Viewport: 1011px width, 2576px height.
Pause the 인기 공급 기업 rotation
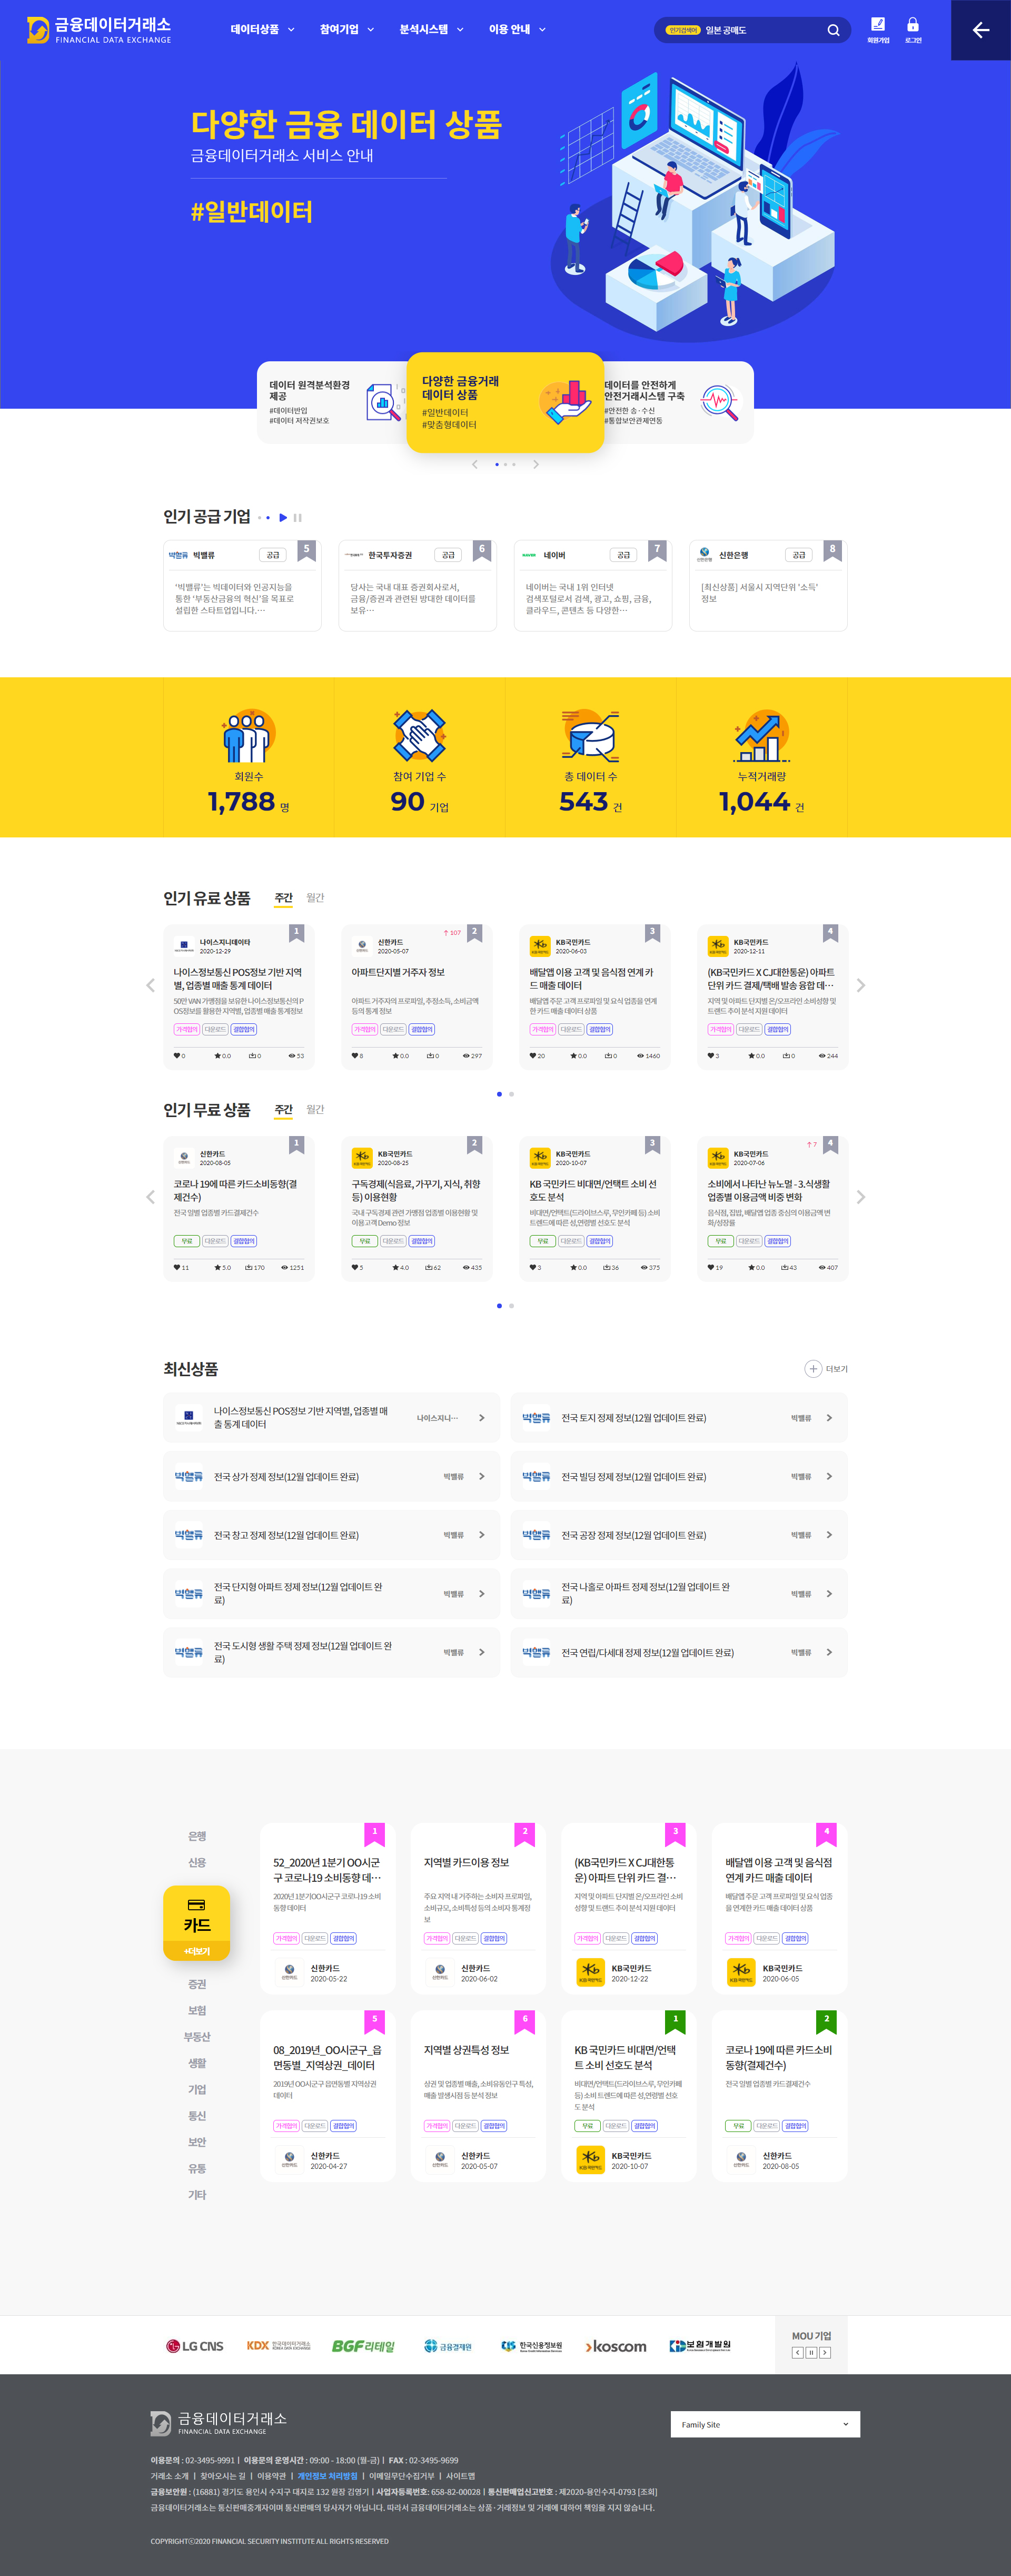click(298, 518)
